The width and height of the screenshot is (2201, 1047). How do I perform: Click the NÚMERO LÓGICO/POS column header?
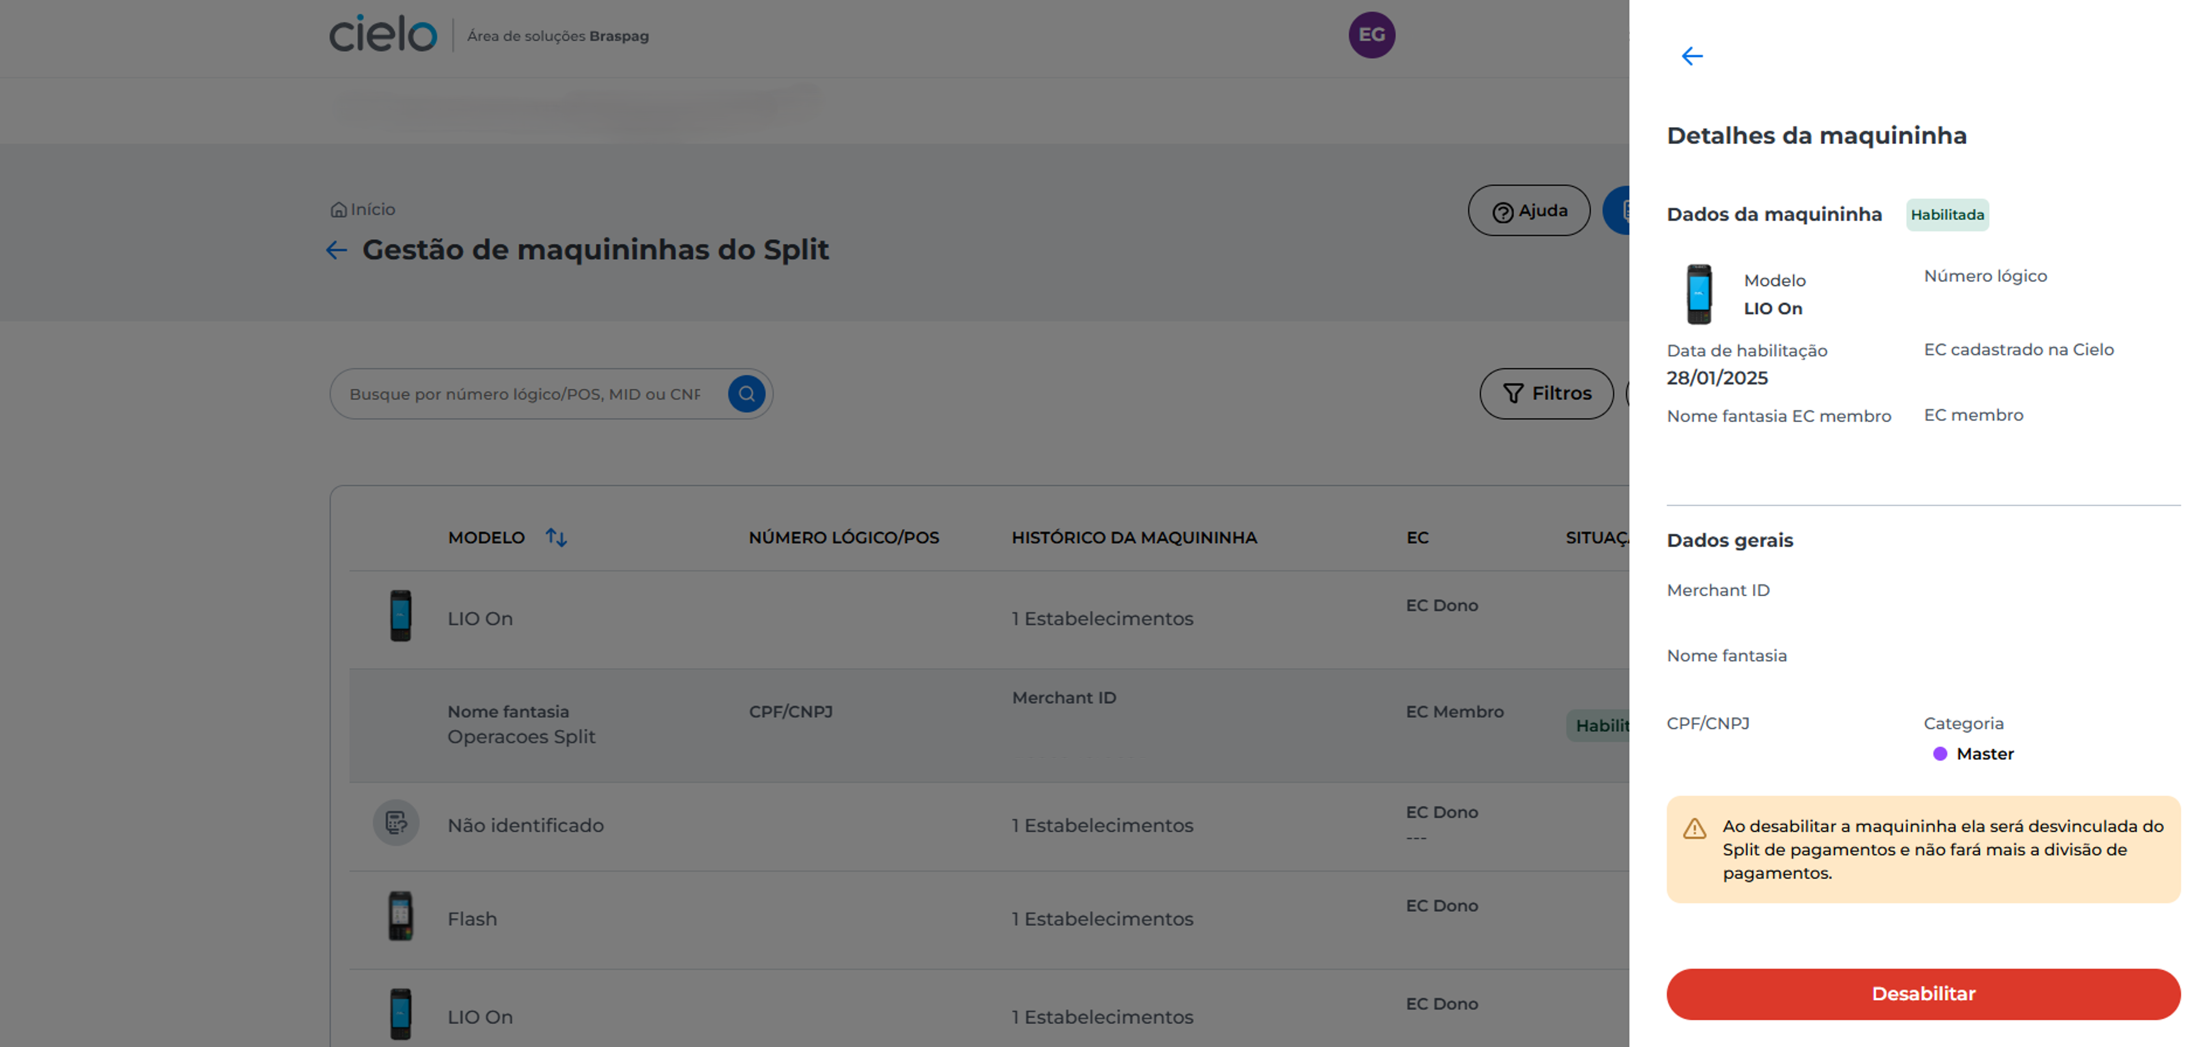pyautogui.click(x=843, y=538)
